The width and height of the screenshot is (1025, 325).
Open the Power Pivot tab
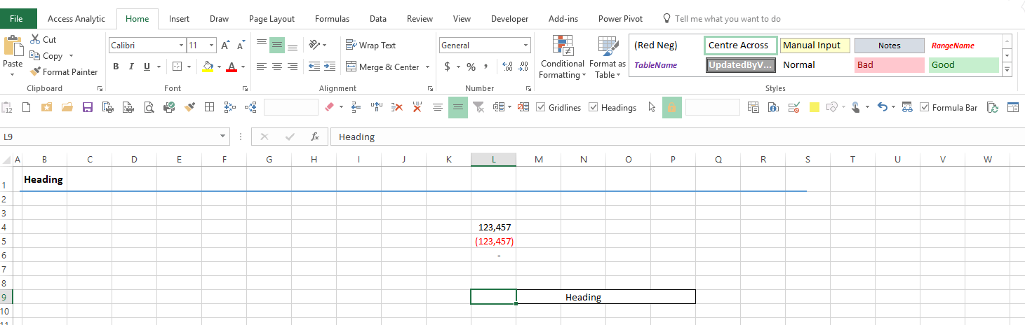pyautogui.click(x=620, y=19)
